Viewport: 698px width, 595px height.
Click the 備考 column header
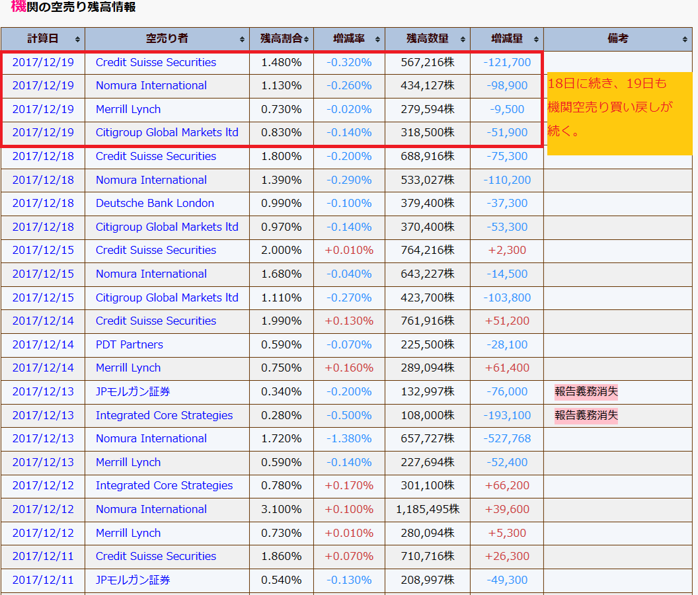pyautogui.click(x=618, y=39)
